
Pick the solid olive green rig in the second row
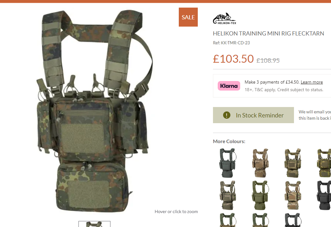(260, 195)
